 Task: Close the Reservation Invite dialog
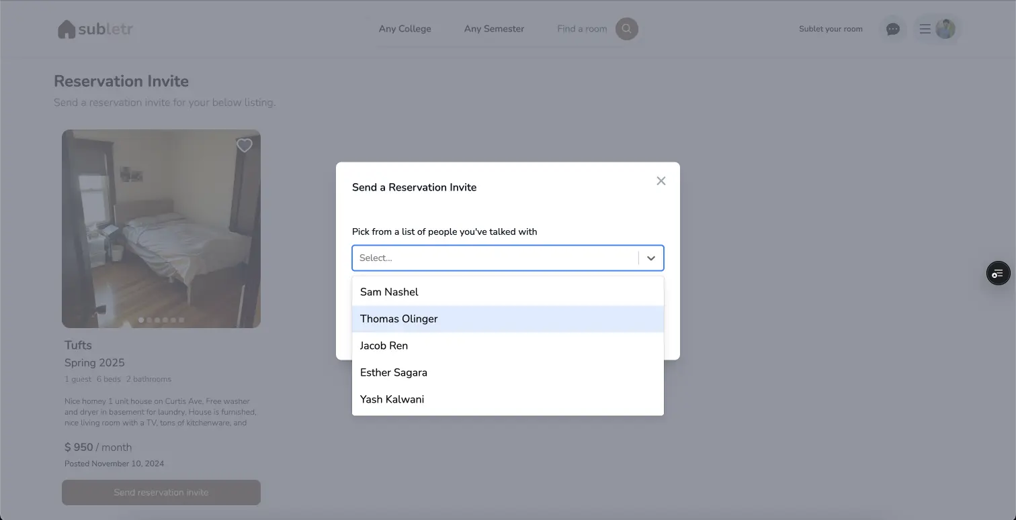click(661, 181)
